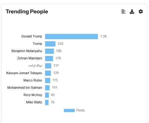Click the Donald Trump name label

pyautogui.click(x=32, y=36)
